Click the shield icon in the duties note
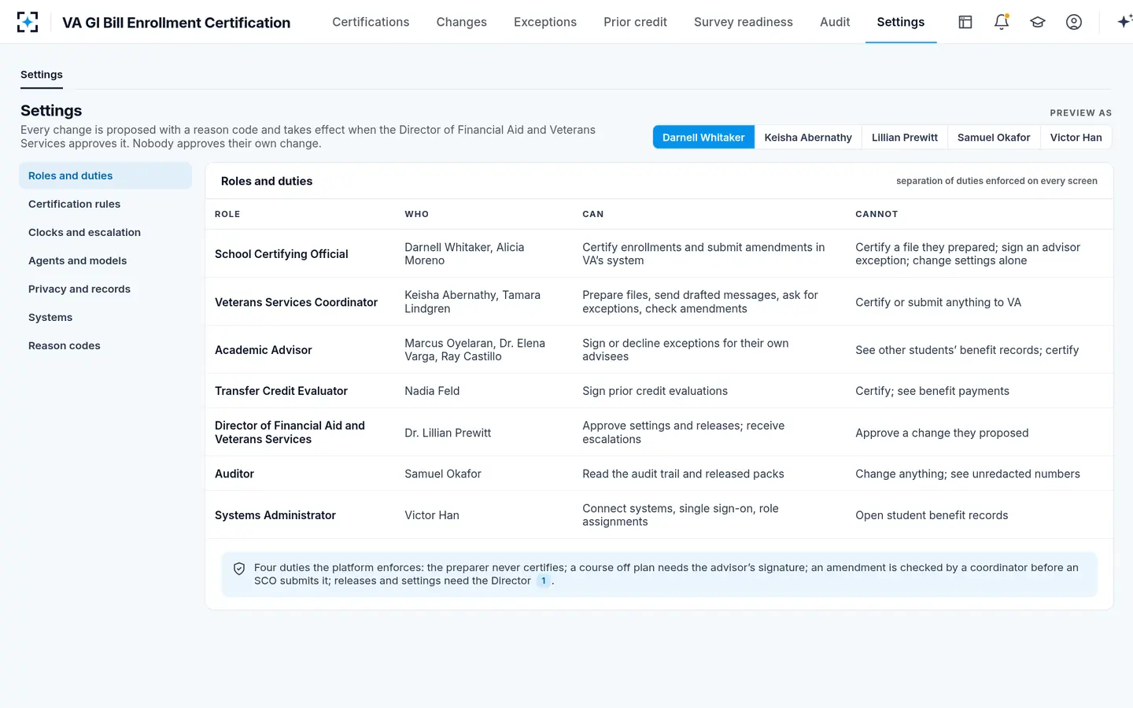 [239, 569]
